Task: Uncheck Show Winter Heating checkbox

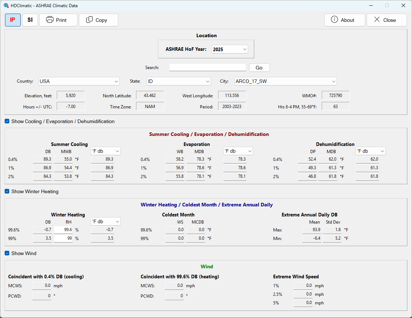Action: 7,191
